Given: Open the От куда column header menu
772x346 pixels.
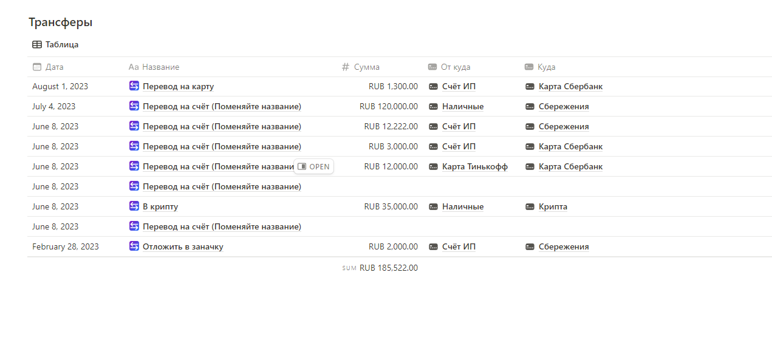Looking at the screenshot, I should pyautogui.click(x=455, y=67).
